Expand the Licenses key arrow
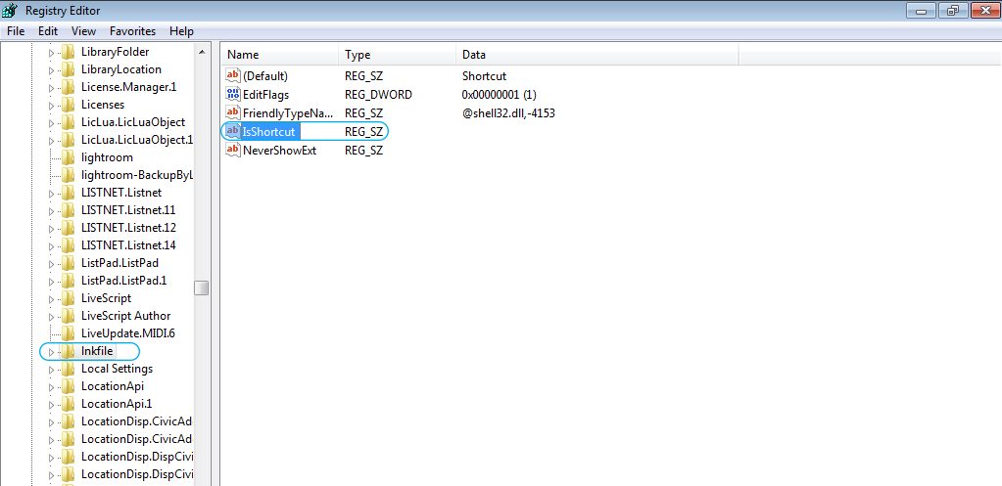Image resolution: width=1002 pixels, height=486 pixels. (x=52, y=106)
